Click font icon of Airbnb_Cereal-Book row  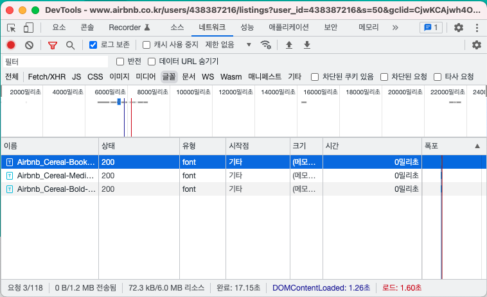point(10,162)
